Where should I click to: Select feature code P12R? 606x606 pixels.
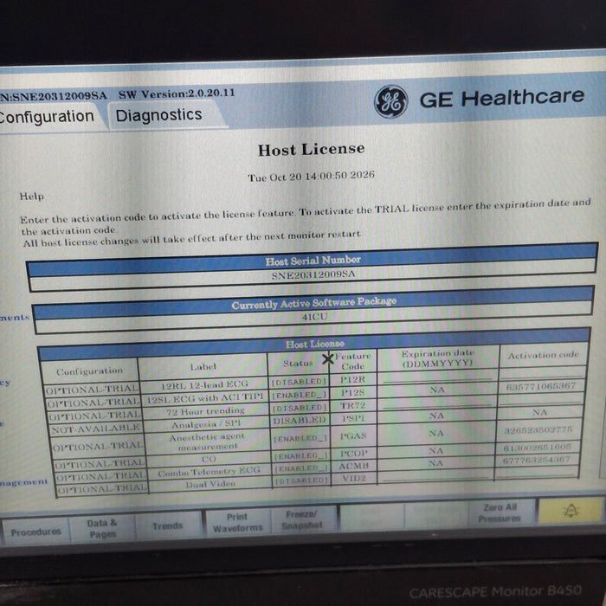pos(353,380)
